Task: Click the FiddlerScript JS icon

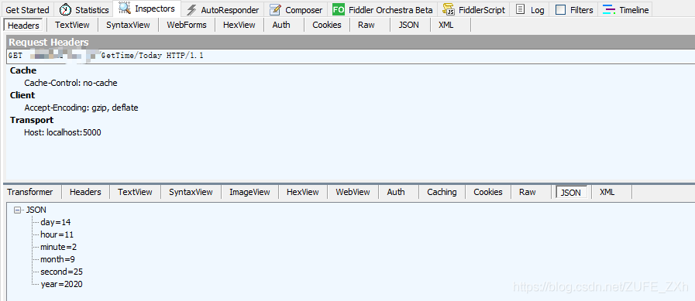Action: 449,9
